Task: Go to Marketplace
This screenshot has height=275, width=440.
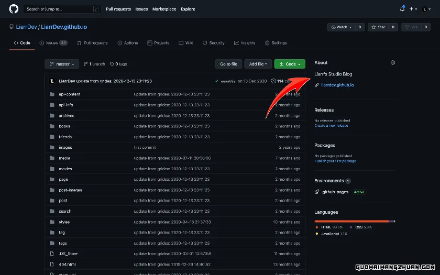Action: tap(164, 9)
